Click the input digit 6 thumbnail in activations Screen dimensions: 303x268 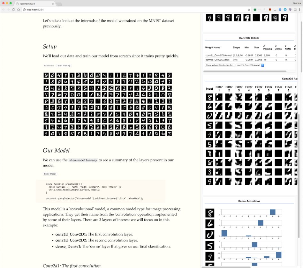tap(209, 106)
